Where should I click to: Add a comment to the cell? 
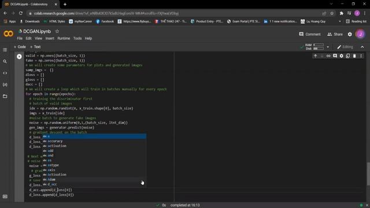coord(335,56)
